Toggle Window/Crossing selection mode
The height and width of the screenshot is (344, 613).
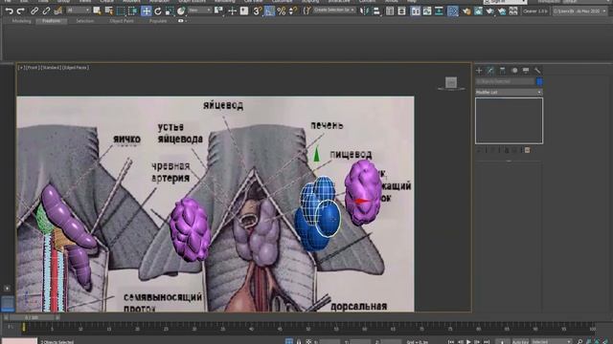(133, 11)
